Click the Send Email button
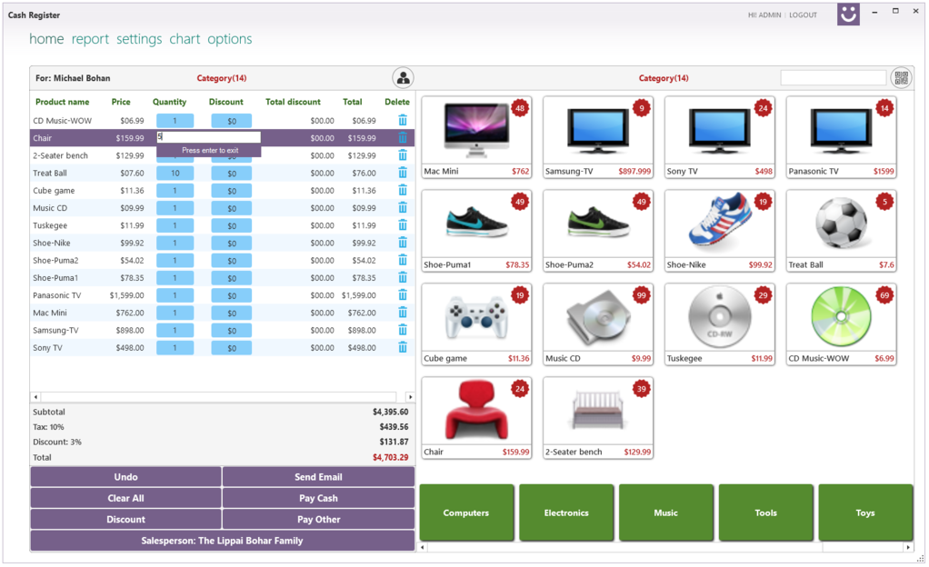The height and width of the screenshot is (567, 929). coord(318,477)
